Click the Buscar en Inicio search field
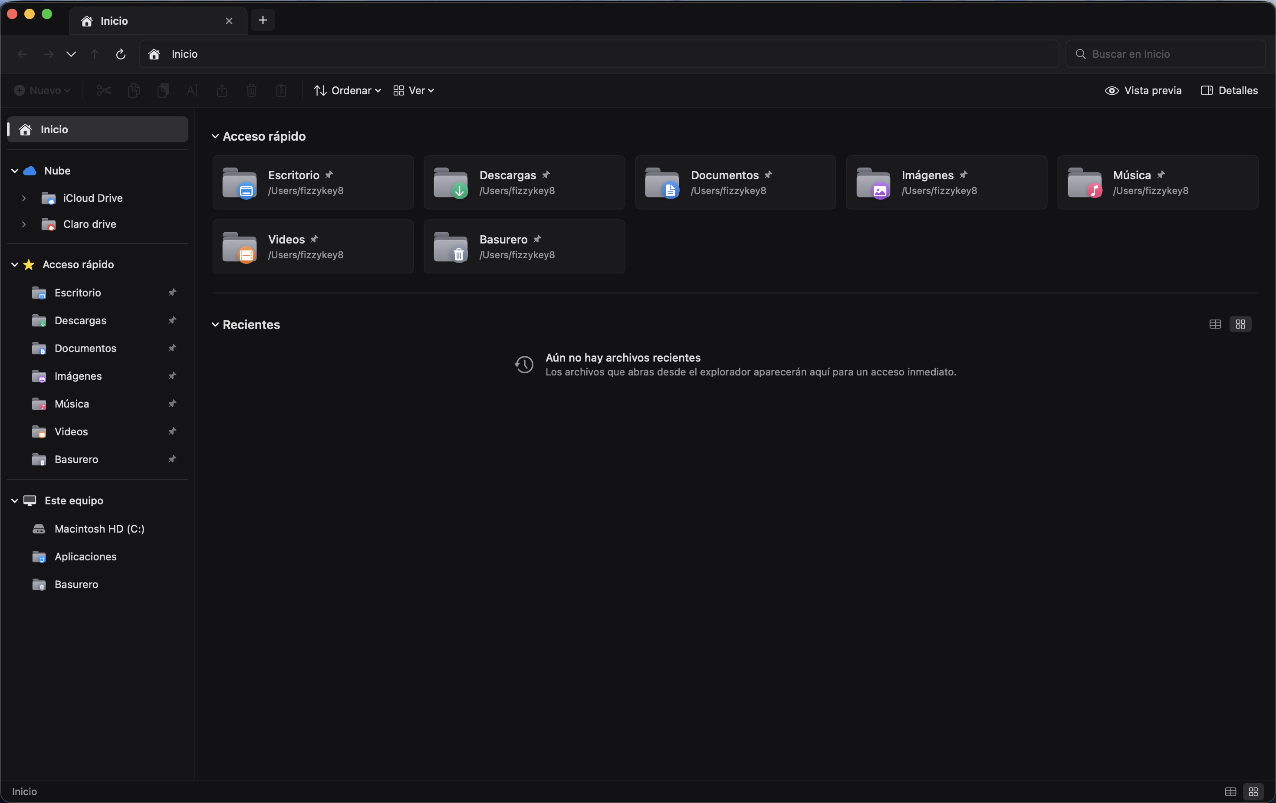 1165,54
